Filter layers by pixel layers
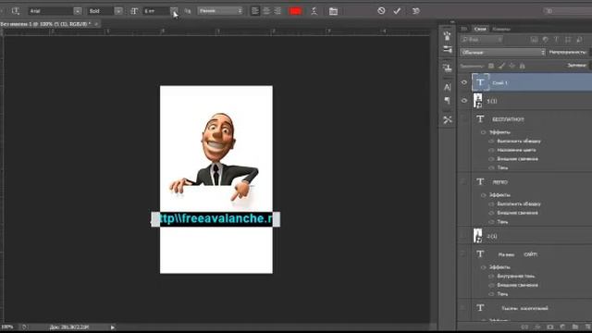 [534, 40]
